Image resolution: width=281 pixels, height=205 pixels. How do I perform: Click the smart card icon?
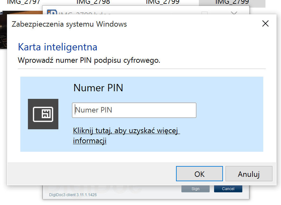[43, 114]
